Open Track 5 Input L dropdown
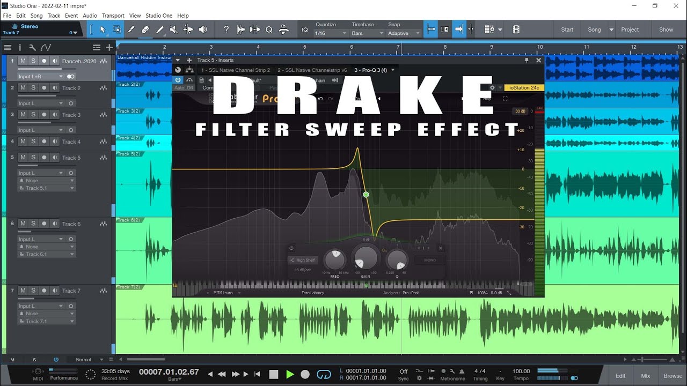 [x=41, y=173]
